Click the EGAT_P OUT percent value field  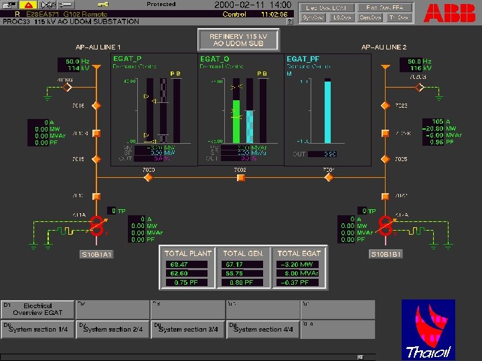click(148, 158)
